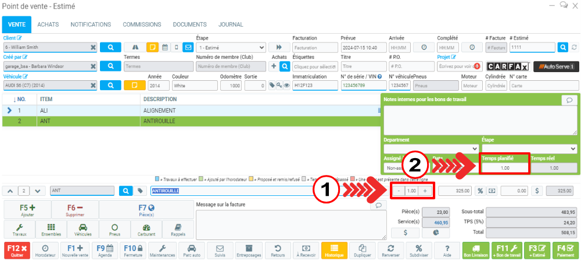Click the Temps planifié field
581x261 pixels.
coord(504,167)
